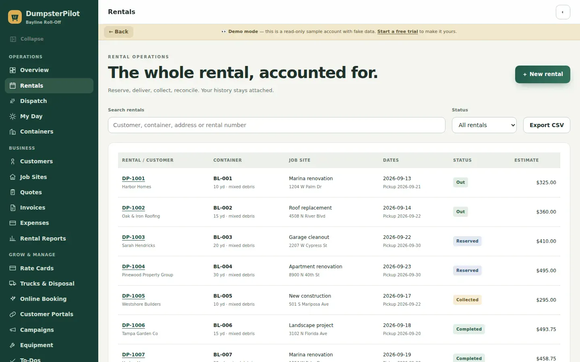Click the chevron button in the top-right header
Screen dimensions: 580x362
[x=563, y=12]
